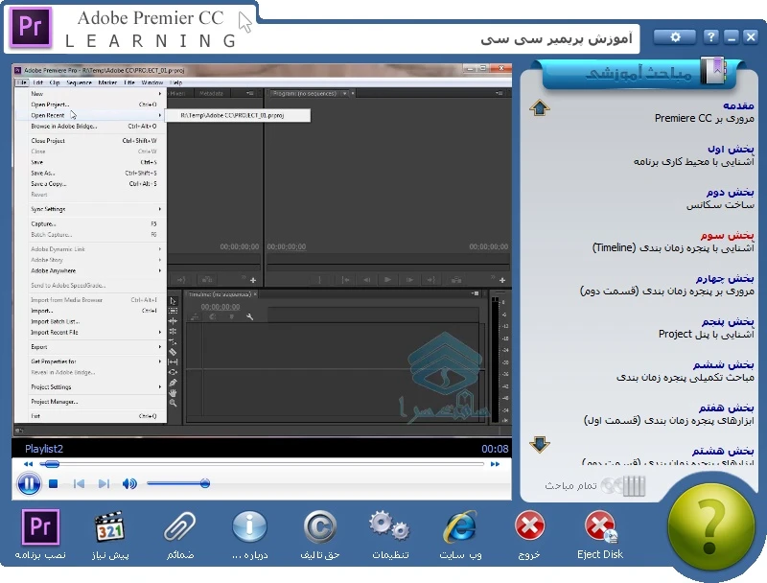Click the volume slider handle
The image size is (767, 583).
pos(205,484)
